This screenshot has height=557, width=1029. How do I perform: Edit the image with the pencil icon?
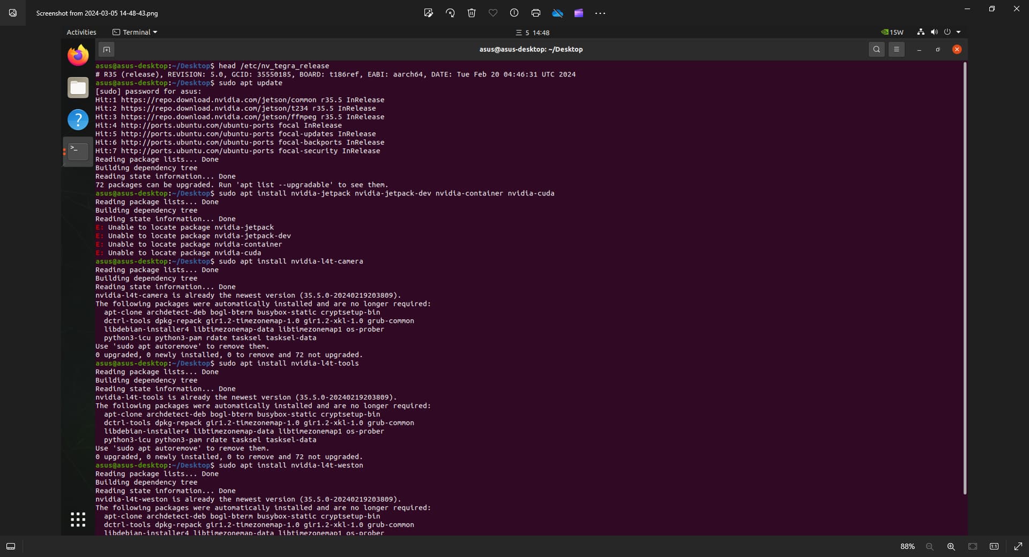(429, 13)
